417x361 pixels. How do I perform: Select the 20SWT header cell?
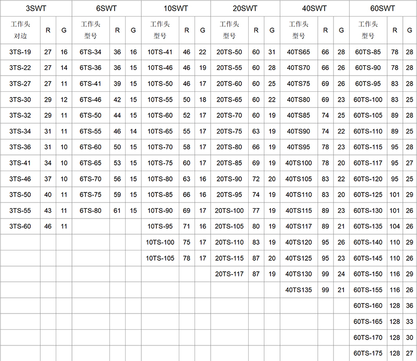click(245, 8)
